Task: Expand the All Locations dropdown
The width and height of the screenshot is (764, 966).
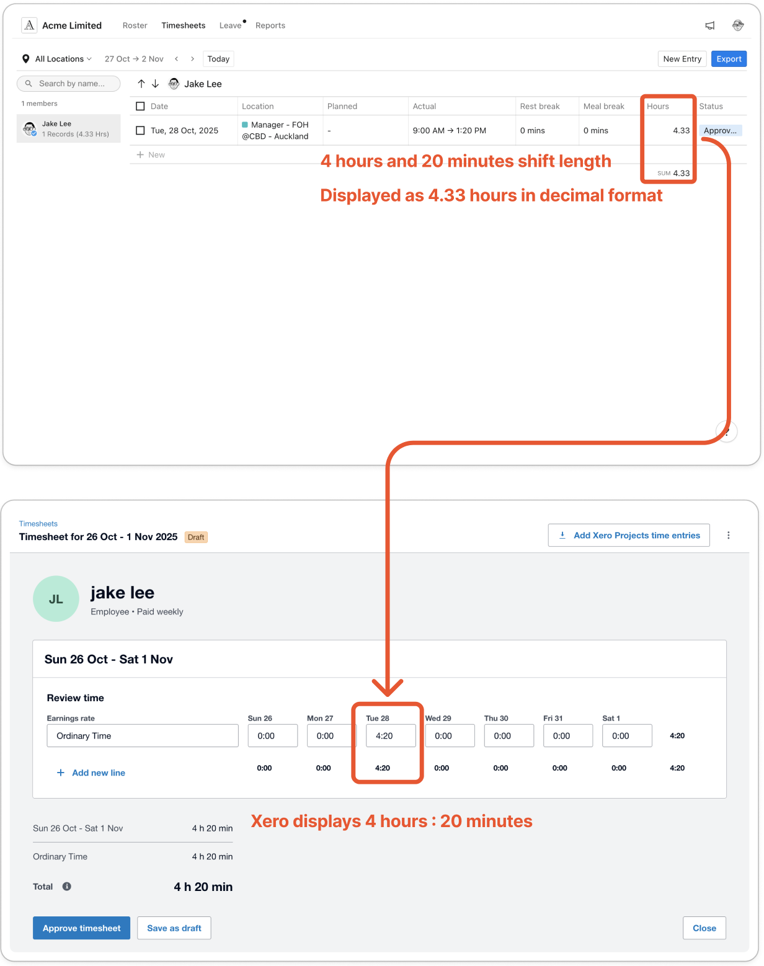Action: coord(58,59)
